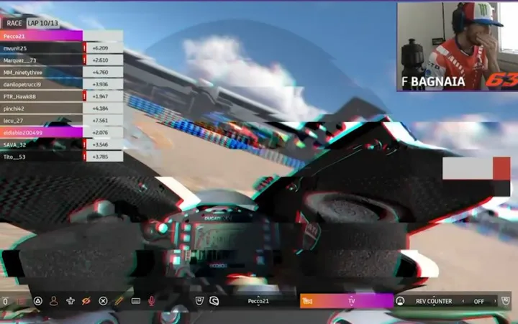Select mvunit25 row in standings
Viewport: 518px width, 324px height.
[x=41, y=48]
